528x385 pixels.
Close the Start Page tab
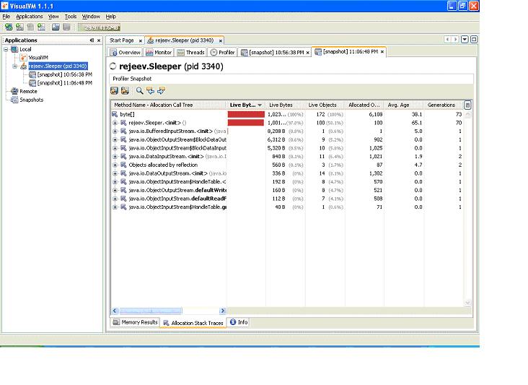141,40
